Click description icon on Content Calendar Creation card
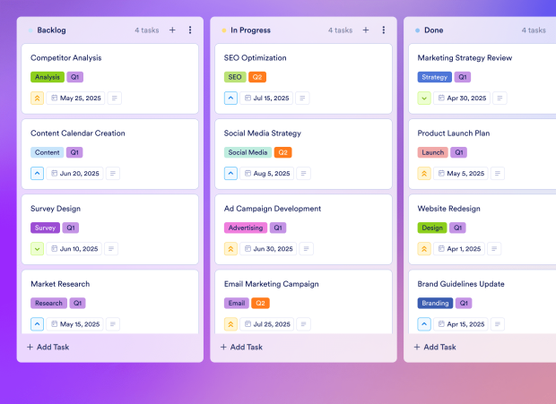This screenshot has width=556, height=404. [112, 173]
